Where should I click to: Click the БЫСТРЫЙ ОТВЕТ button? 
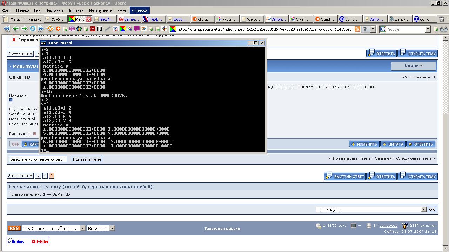pos(345,177)
